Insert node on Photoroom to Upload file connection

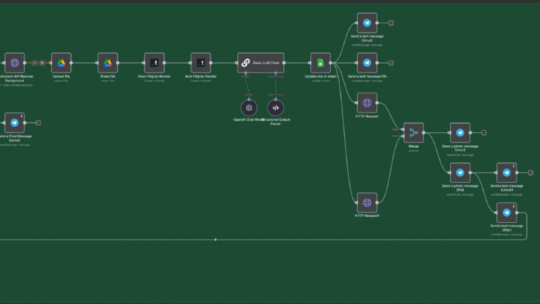click(35, 63)
